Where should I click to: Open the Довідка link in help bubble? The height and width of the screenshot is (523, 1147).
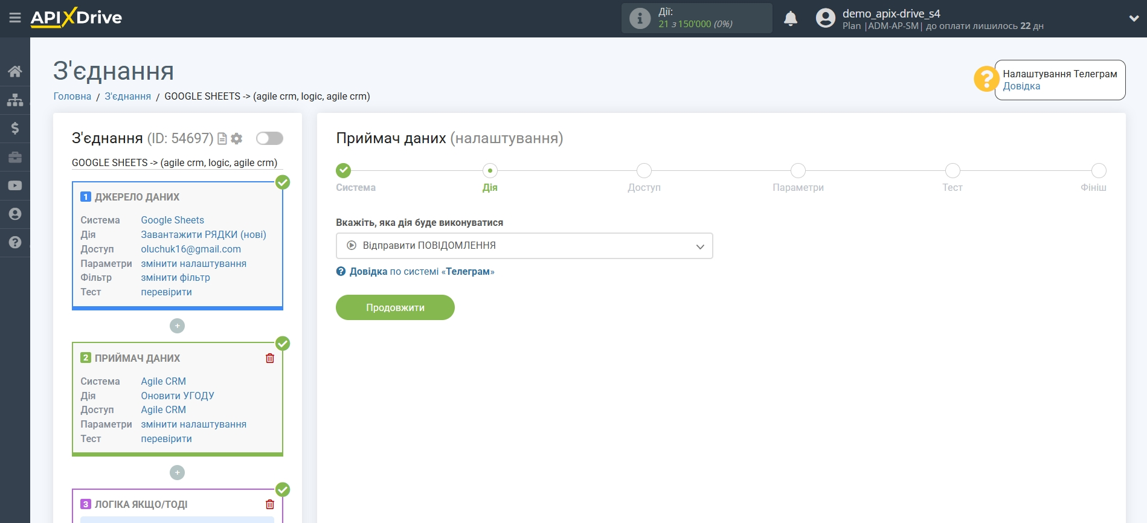tap(1021, 86)
